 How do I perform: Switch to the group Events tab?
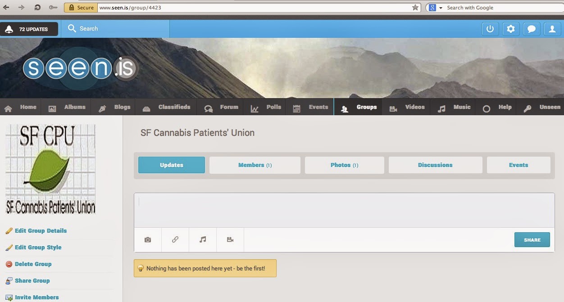pyautogui.click(x=519, y=165)
